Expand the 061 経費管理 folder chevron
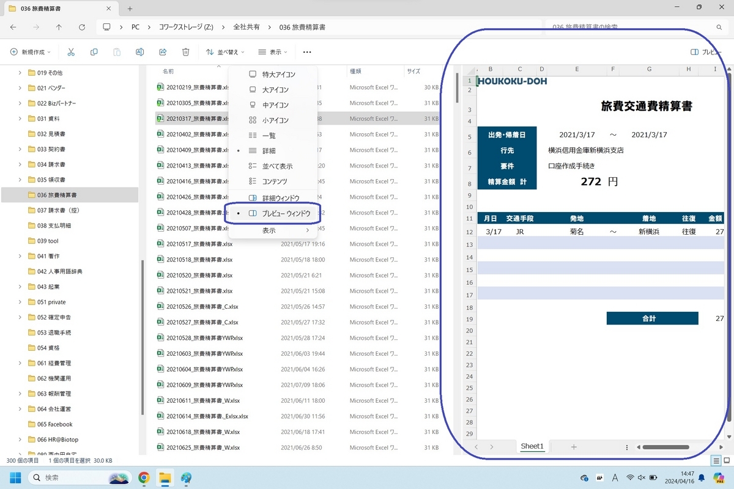 (x=20, y=362)
